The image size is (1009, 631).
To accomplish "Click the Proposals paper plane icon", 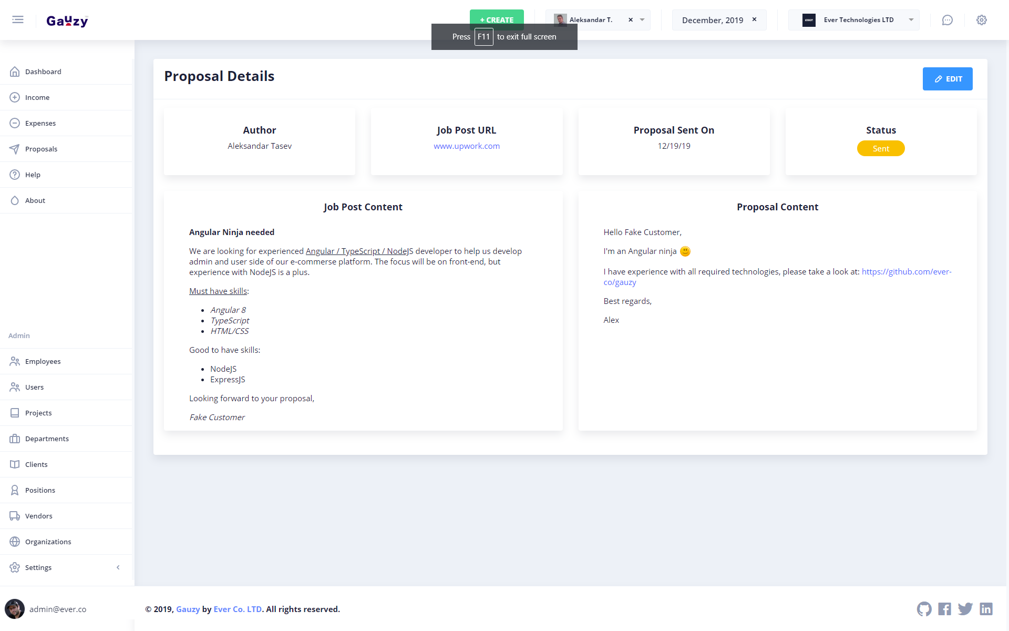I will (14, 149).
